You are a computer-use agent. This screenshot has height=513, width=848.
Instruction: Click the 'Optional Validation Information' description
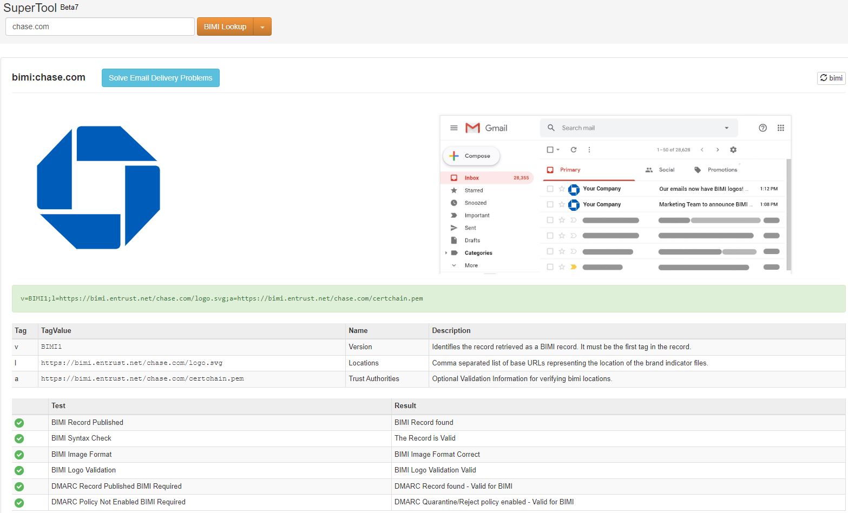tap(522, 379)
